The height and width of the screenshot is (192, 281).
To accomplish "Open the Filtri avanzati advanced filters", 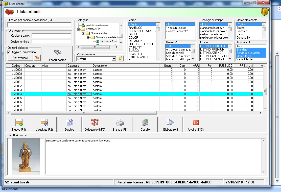I will pyautogui.click(x=20, y=58).
